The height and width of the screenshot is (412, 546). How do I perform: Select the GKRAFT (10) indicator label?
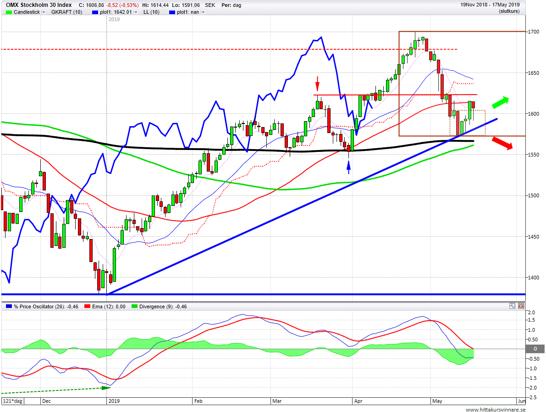click(67, 12)
